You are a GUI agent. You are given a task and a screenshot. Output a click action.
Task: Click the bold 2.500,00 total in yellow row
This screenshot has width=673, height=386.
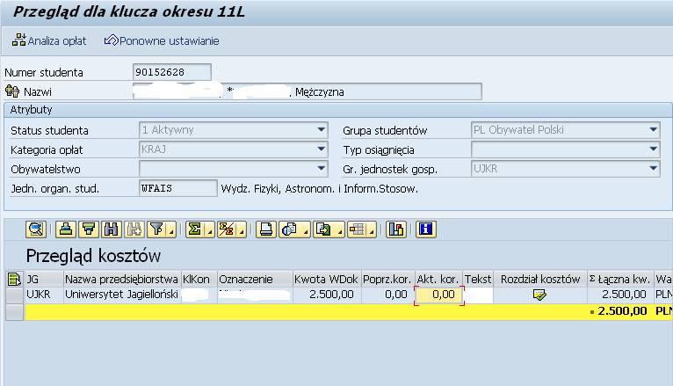tap(622, 311)
